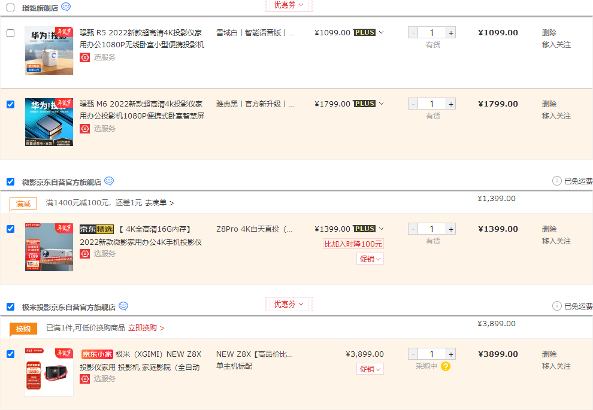
Task: Expand price arrow next to ¥1099.00 PLUS
Action: 381,32
